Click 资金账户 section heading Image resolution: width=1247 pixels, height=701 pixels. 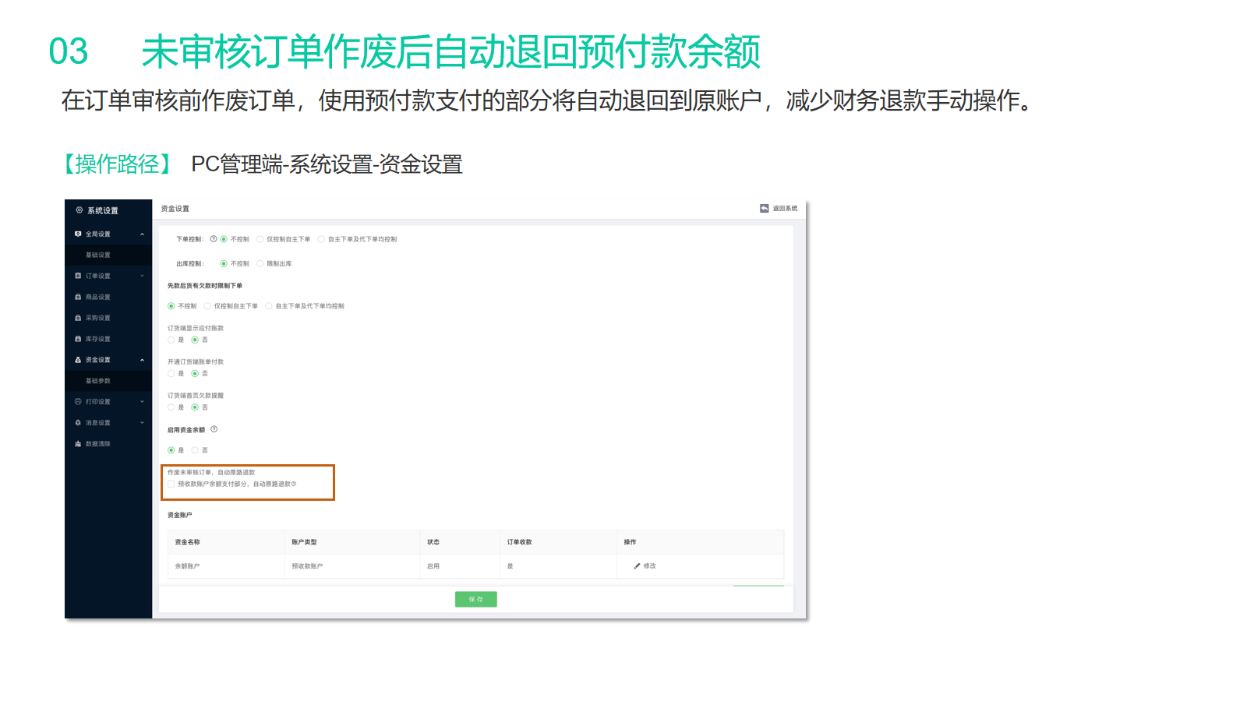[x=180, y=515]
